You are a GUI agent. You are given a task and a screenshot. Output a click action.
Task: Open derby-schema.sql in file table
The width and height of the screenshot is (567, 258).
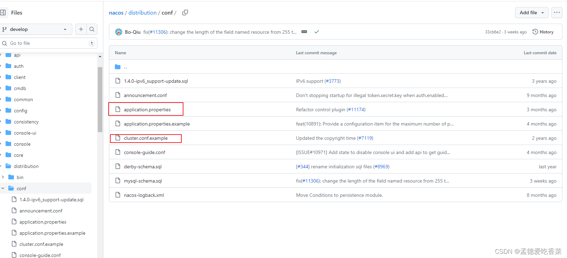pyautogui.click(x=143, y=167)
